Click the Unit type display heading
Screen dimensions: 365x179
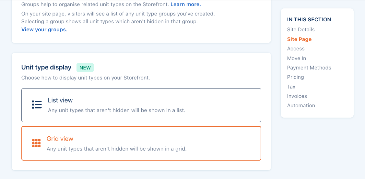46,67
